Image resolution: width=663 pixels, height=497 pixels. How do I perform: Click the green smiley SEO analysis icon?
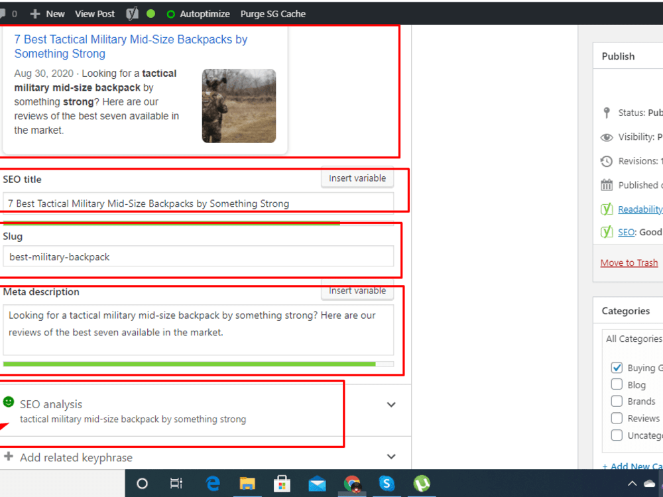pos(9,402)
